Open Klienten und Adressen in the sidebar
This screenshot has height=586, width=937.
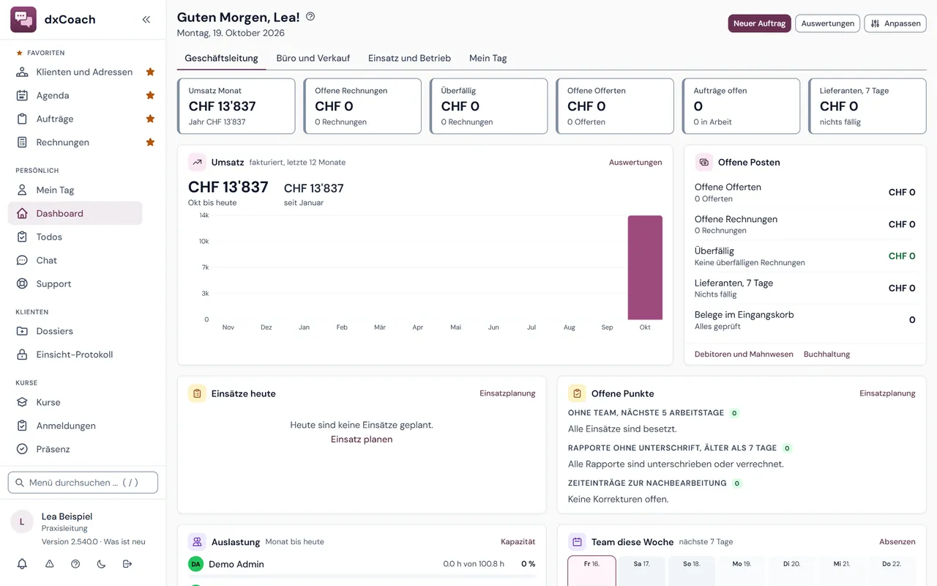pyautogui.click(x=84, y=72)
